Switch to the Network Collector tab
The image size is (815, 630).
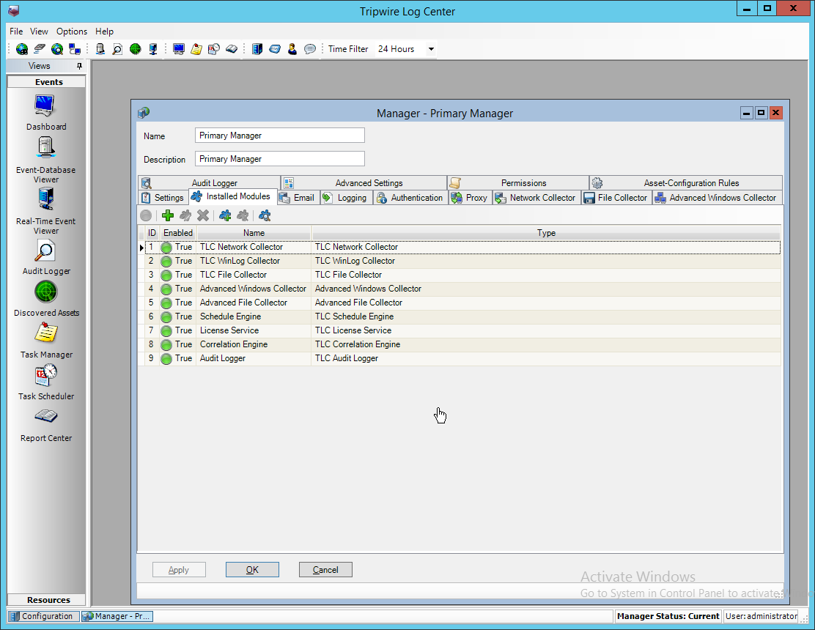[536, 198]
